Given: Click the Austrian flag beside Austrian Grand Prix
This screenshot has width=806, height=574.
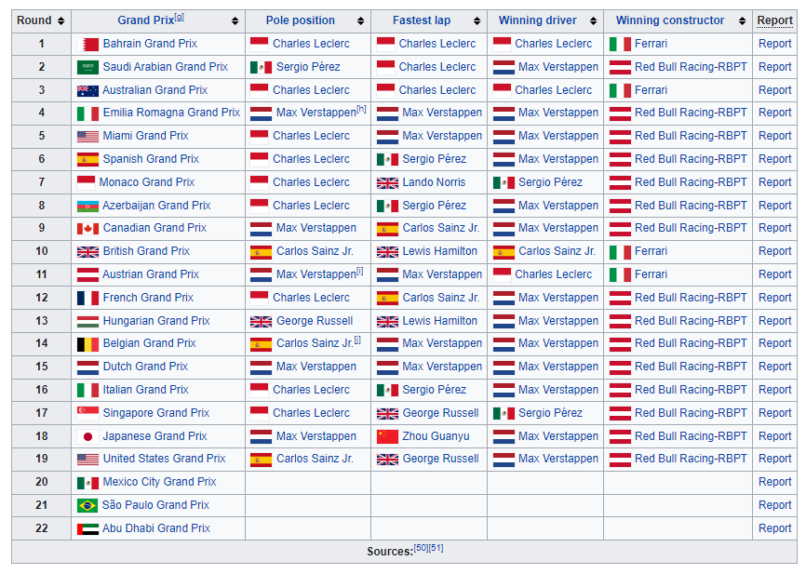Looking at the screenshot, I should click(x=87, y=275).
